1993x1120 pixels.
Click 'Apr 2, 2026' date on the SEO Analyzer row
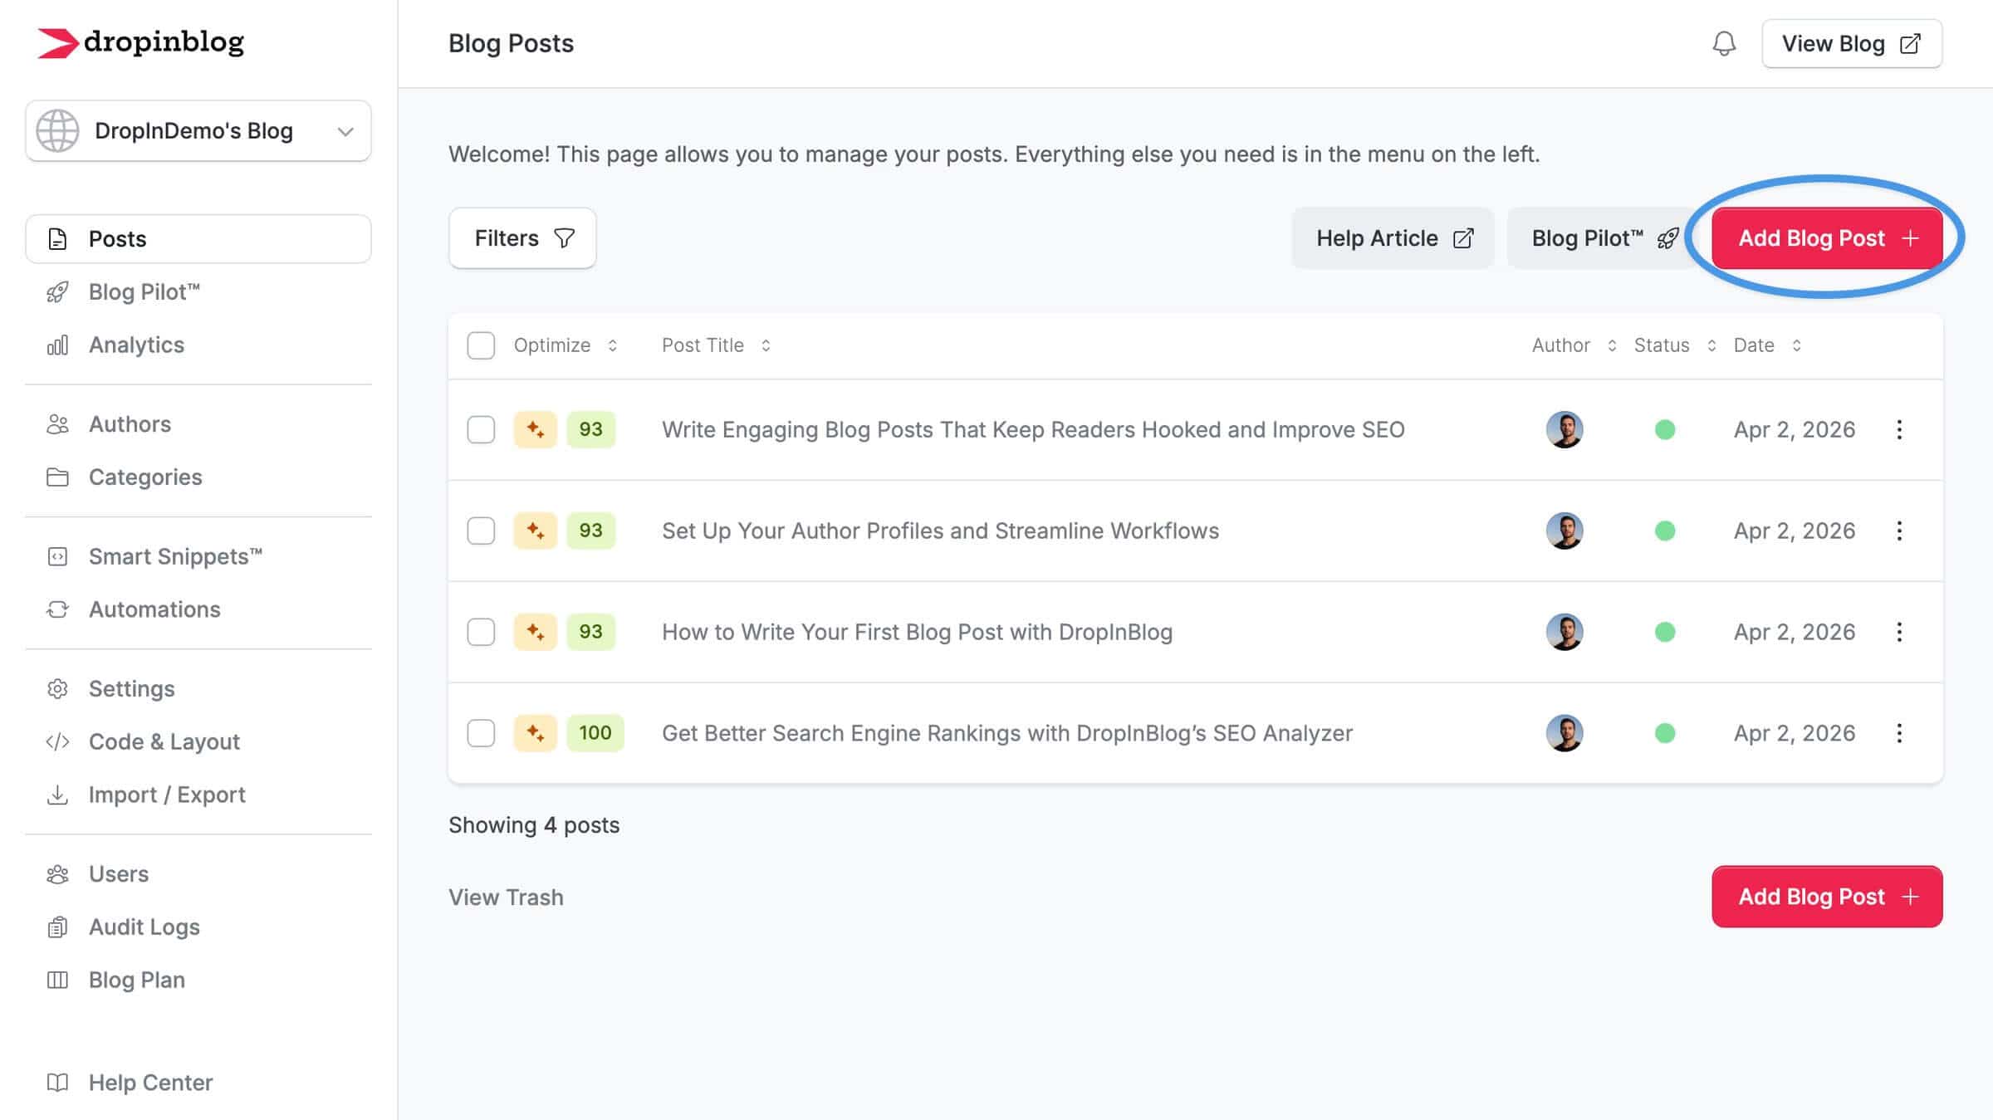(1795, 733)
